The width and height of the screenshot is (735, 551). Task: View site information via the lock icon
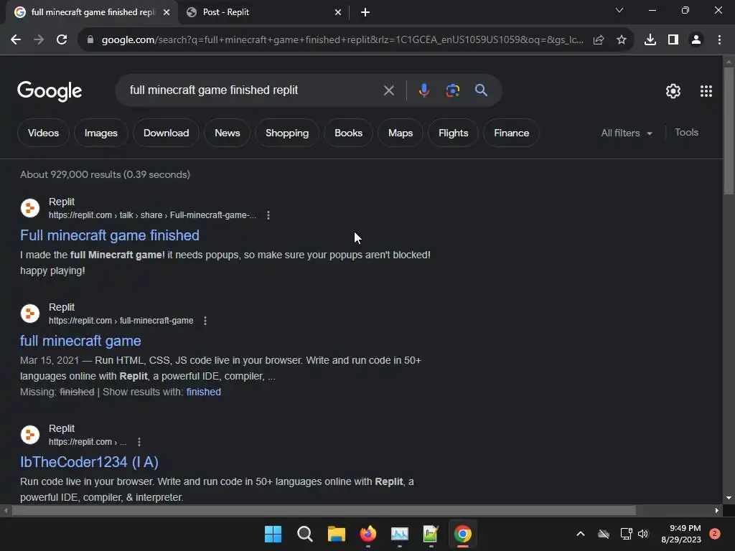(90, 40)
